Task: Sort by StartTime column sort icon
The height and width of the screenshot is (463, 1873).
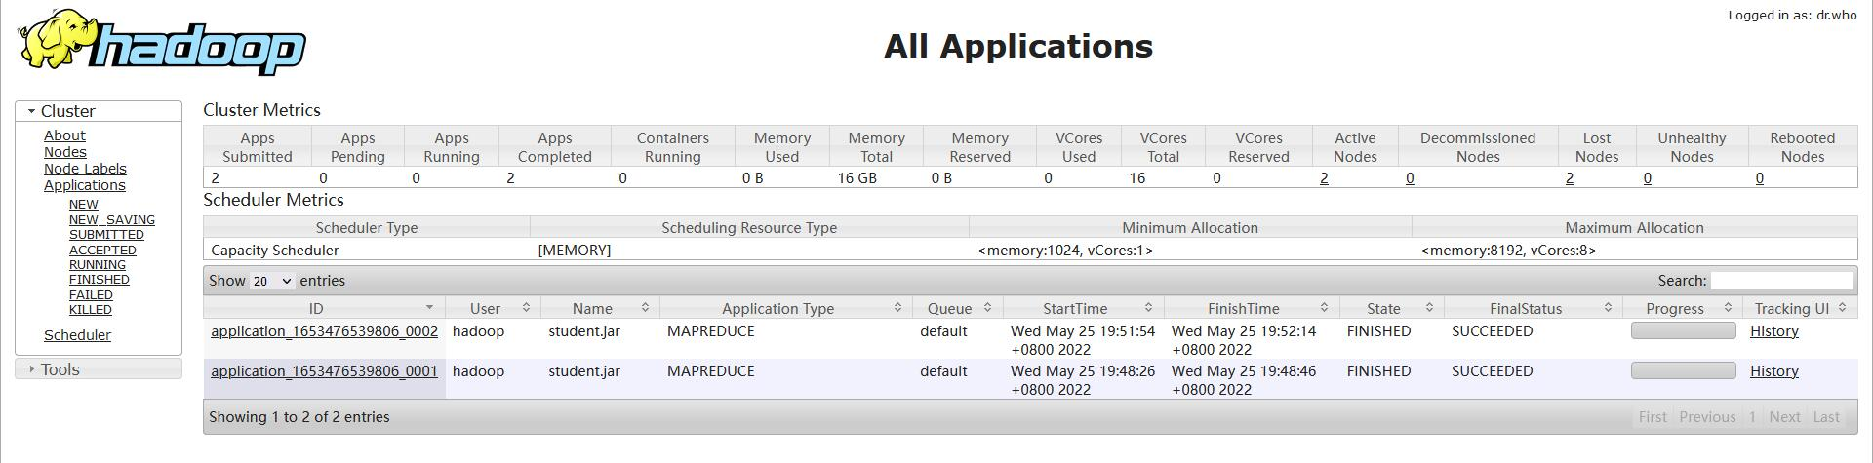Action: coord(1148,308)
